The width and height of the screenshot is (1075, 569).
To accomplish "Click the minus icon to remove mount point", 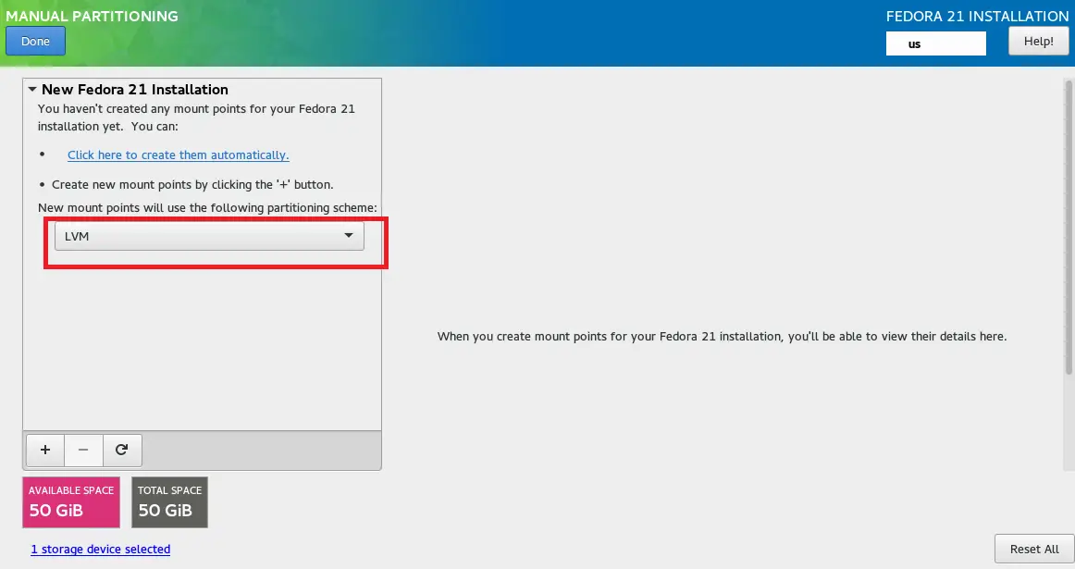I will click(83, 450).
